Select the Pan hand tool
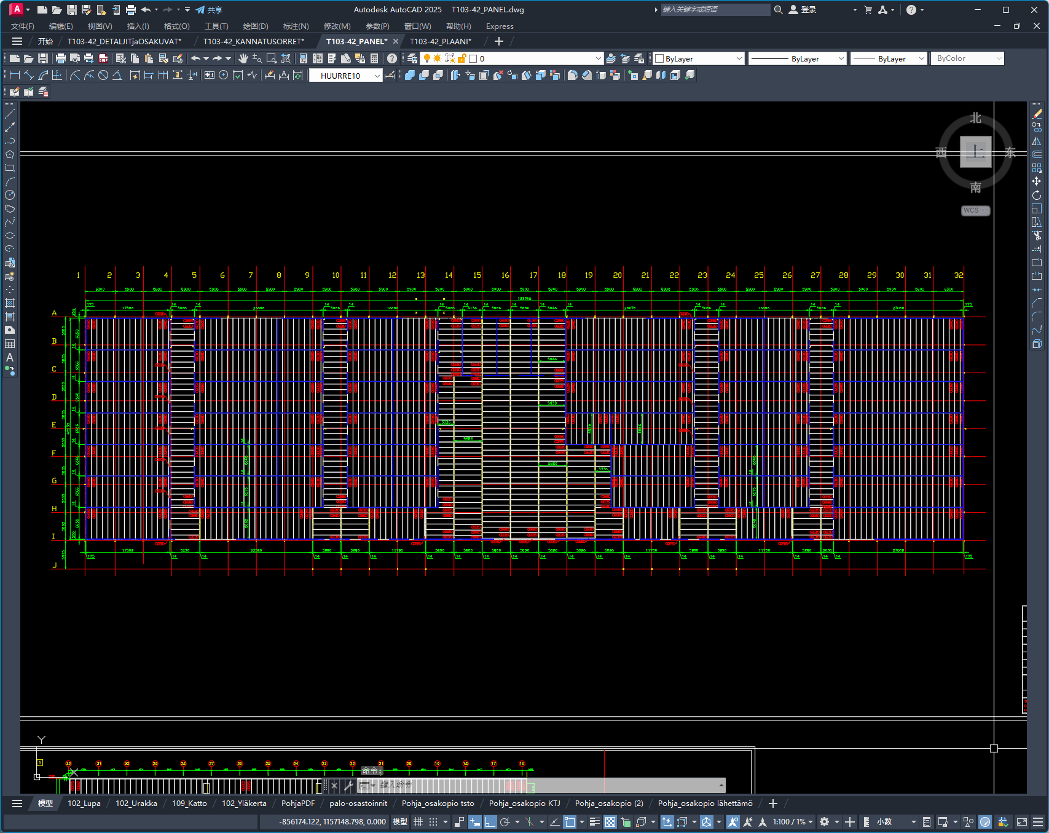 click(x=243, y=58)
